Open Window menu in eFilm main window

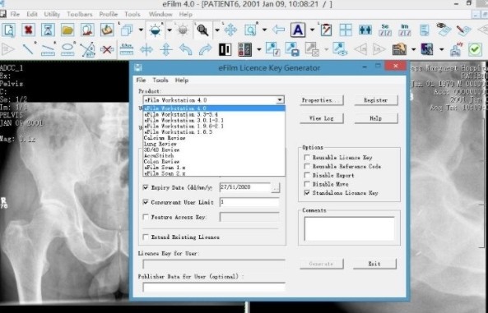pyautogui.click(x=160, y=14)
